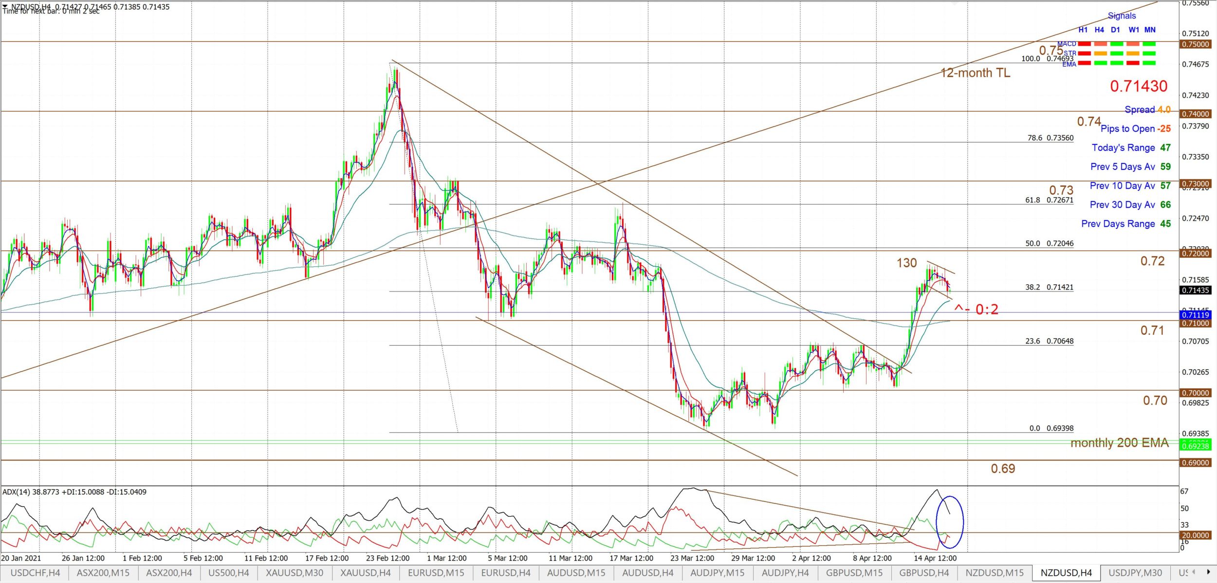The image size is (1217, 583).
Task: Switch to the US500,H4 tab
Action: 229,573
